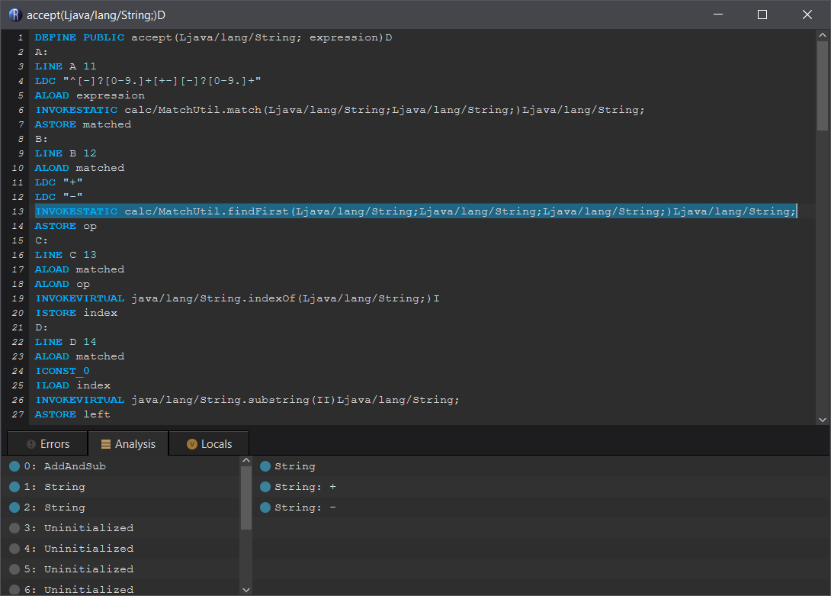Click the blue circle beside 0: AddAndSub
Screen dimensions: 831x596
tap(14, 466)
